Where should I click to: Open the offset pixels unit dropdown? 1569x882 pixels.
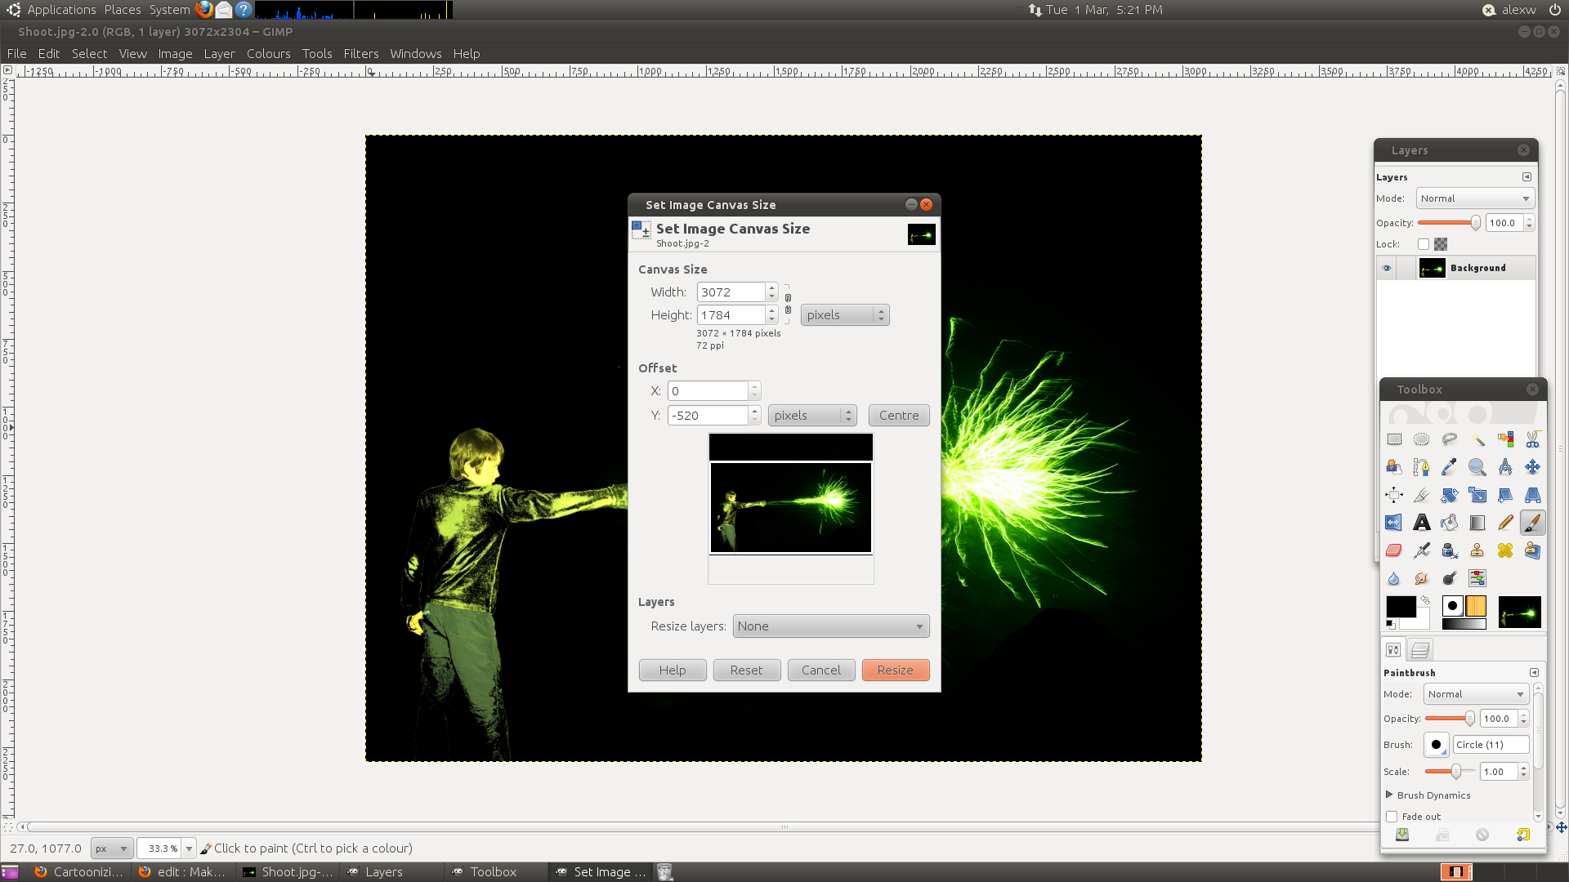coord(812,416)
